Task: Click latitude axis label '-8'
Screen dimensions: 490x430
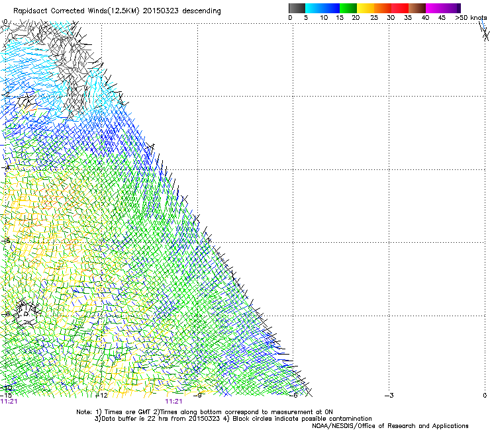Action: [6, 314]
